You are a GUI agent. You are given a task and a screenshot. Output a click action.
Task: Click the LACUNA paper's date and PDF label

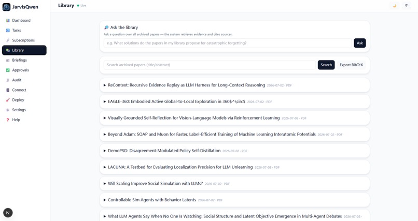[267, 168]
